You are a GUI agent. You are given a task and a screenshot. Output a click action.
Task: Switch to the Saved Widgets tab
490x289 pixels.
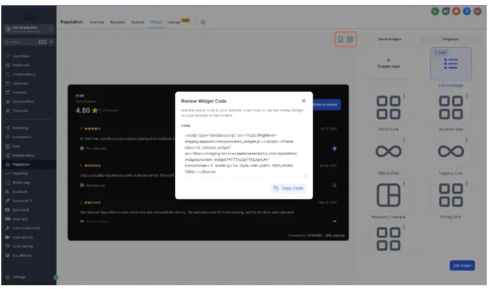389,39
